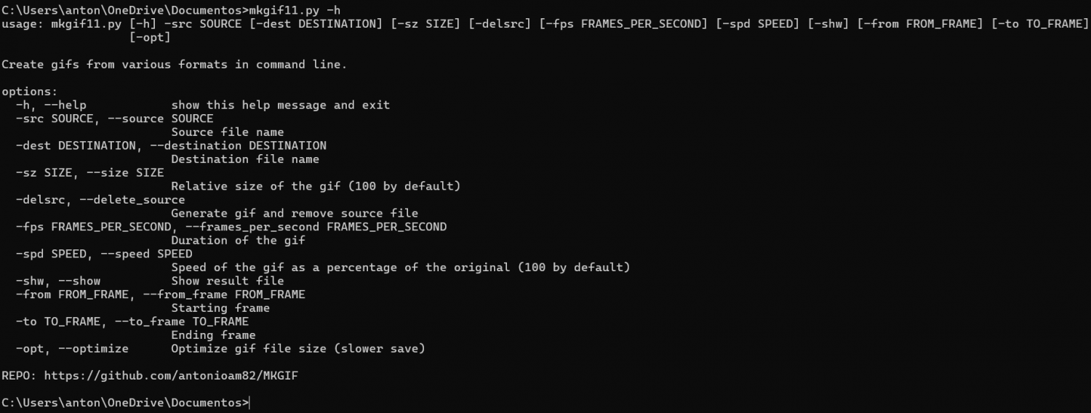Image resolution: width=1091 pixels, height=413 pixels.
Task: Select the -spd SPEED option line
Action: 104,254
